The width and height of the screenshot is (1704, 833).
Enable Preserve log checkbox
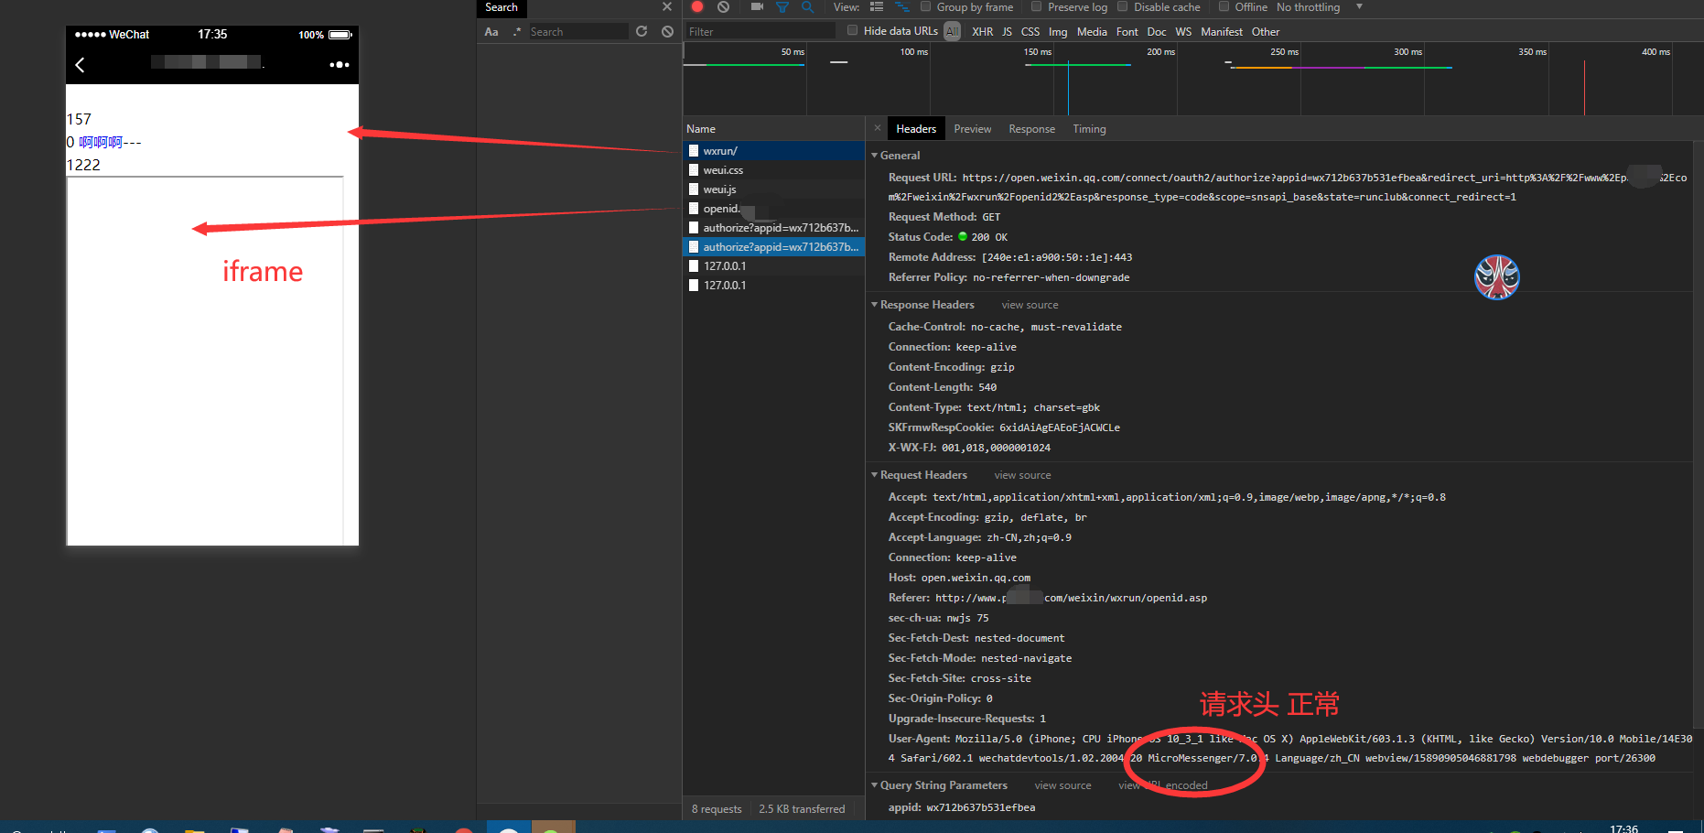coord(1037,6)
